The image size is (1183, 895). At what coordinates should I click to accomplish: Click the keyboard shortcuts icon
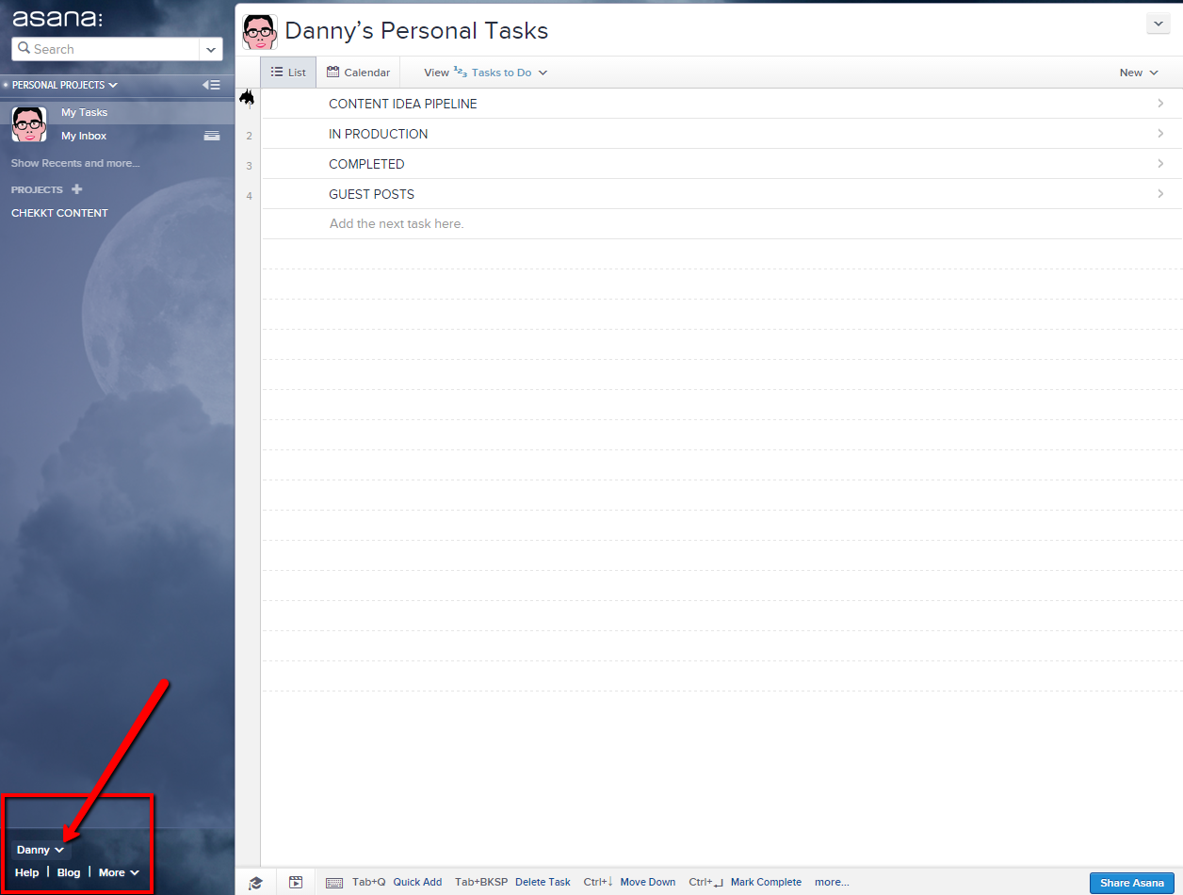click(x=334, y=883)
